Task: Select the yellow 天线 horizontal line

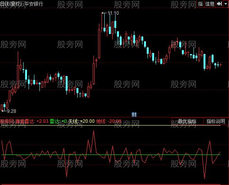Action: point(111,125)
